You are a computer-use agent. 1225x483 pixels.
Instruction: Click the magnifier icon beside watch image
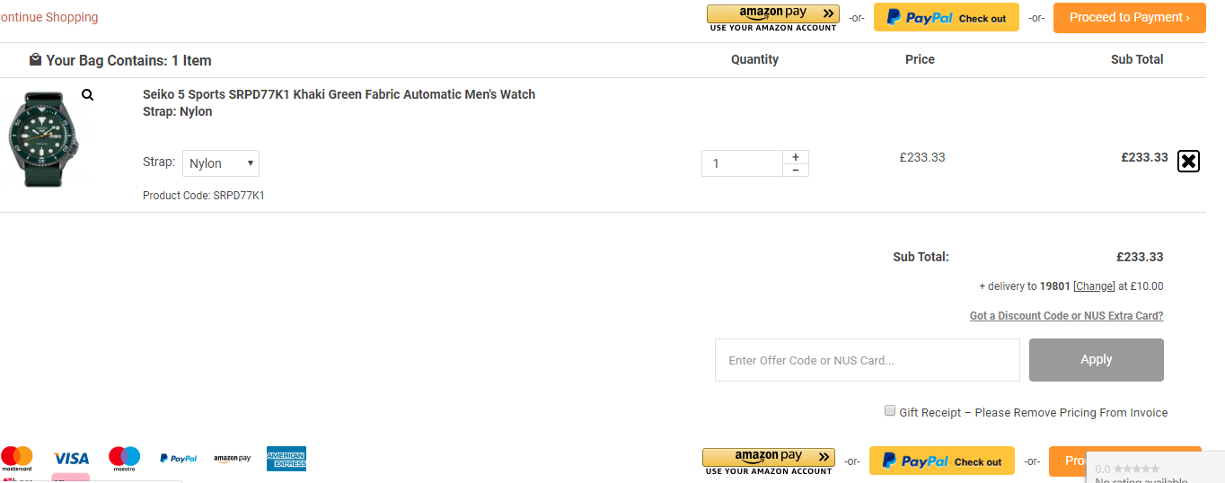87,94
